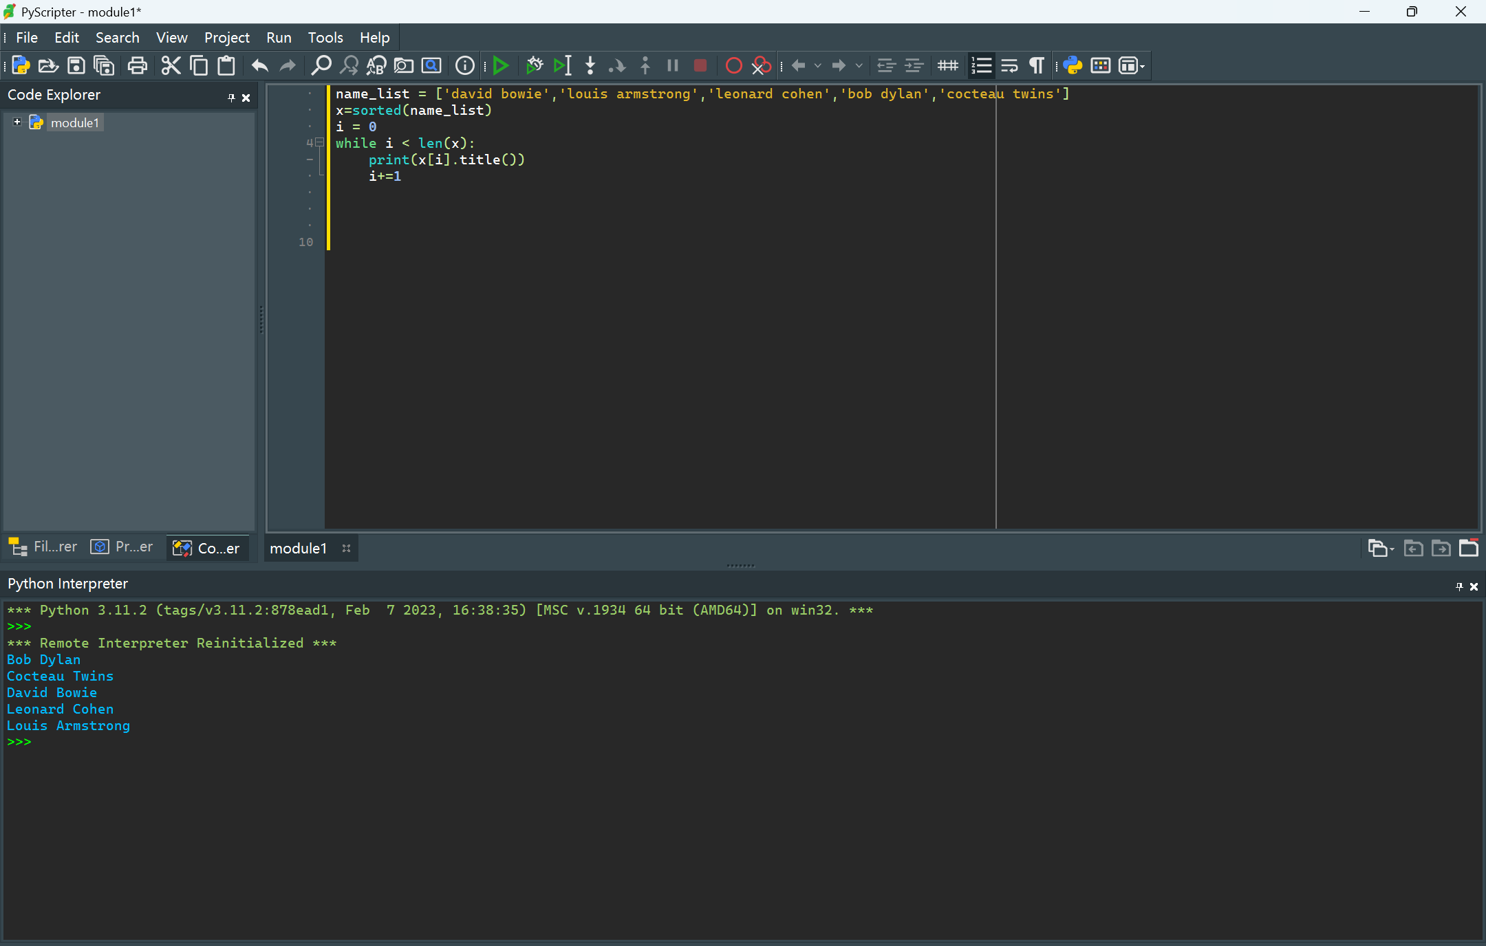Close the module1 editor tab
1486x946 pixels.
[346, 548]
